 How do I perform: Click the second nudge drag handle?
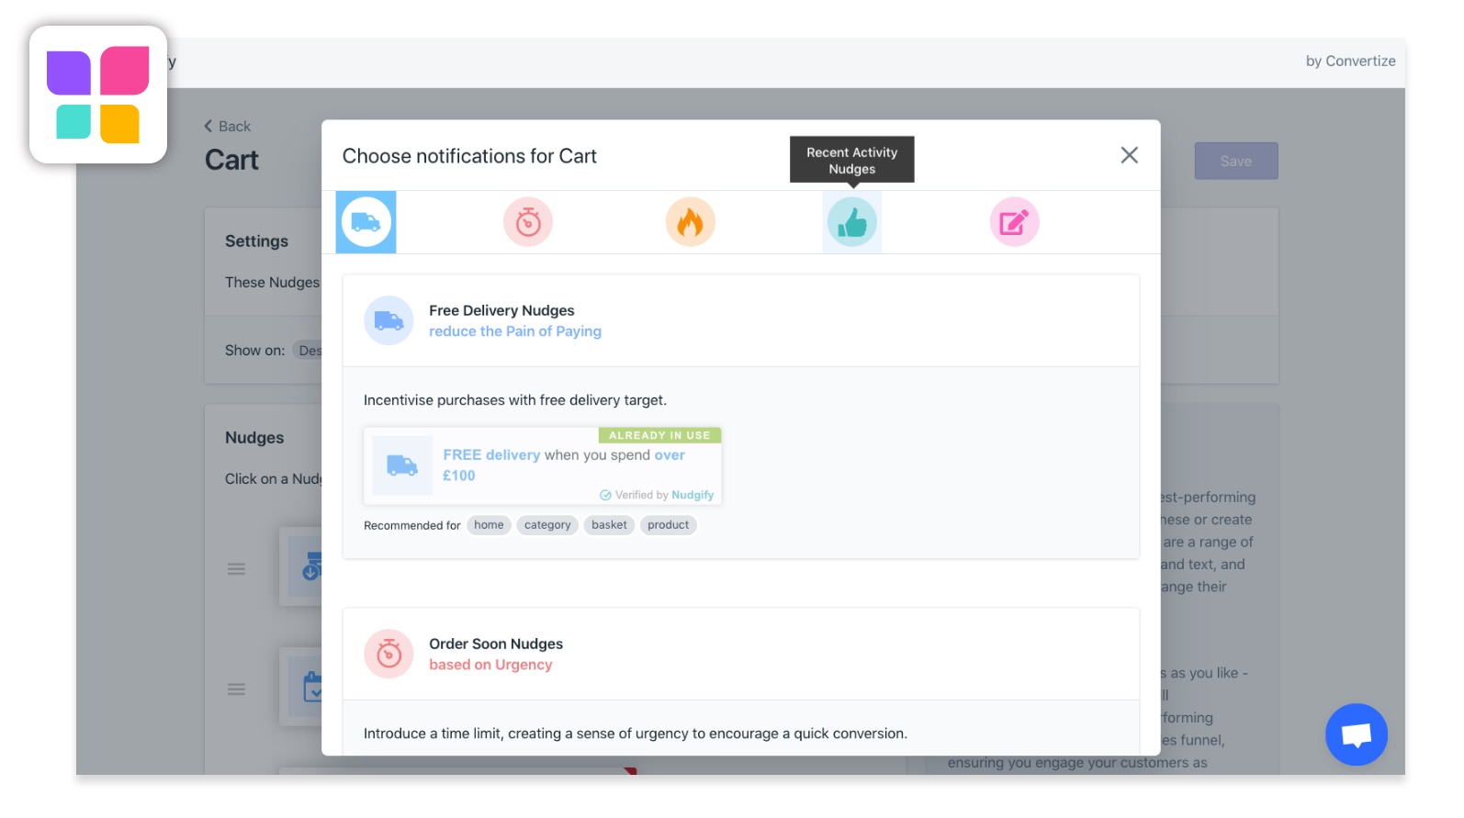pyautogui.click(x=236, y=689)
